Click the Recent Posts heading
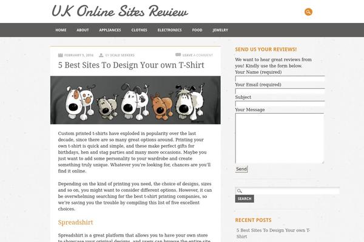 [x=253, y=220]
